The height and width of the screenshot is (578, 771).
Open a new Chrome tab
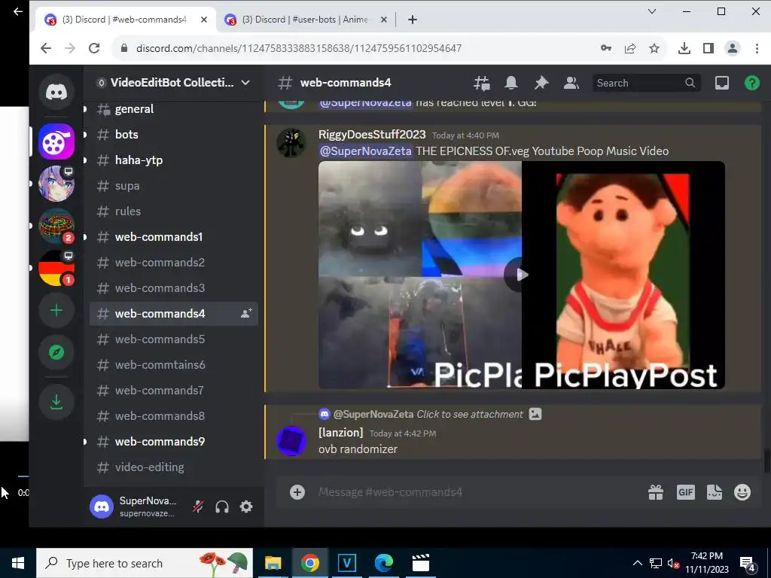[x=413, y=20]
